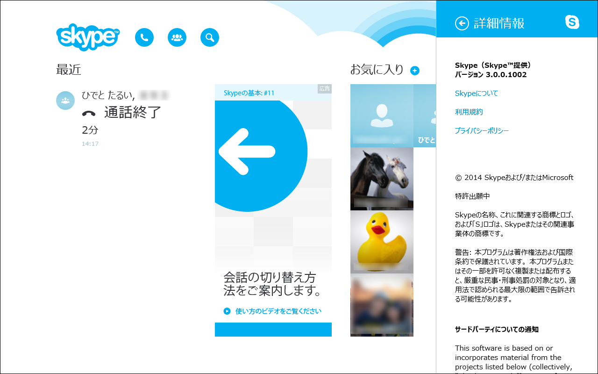Open the horses favorite thumbnail

click(x=382, y=179)
